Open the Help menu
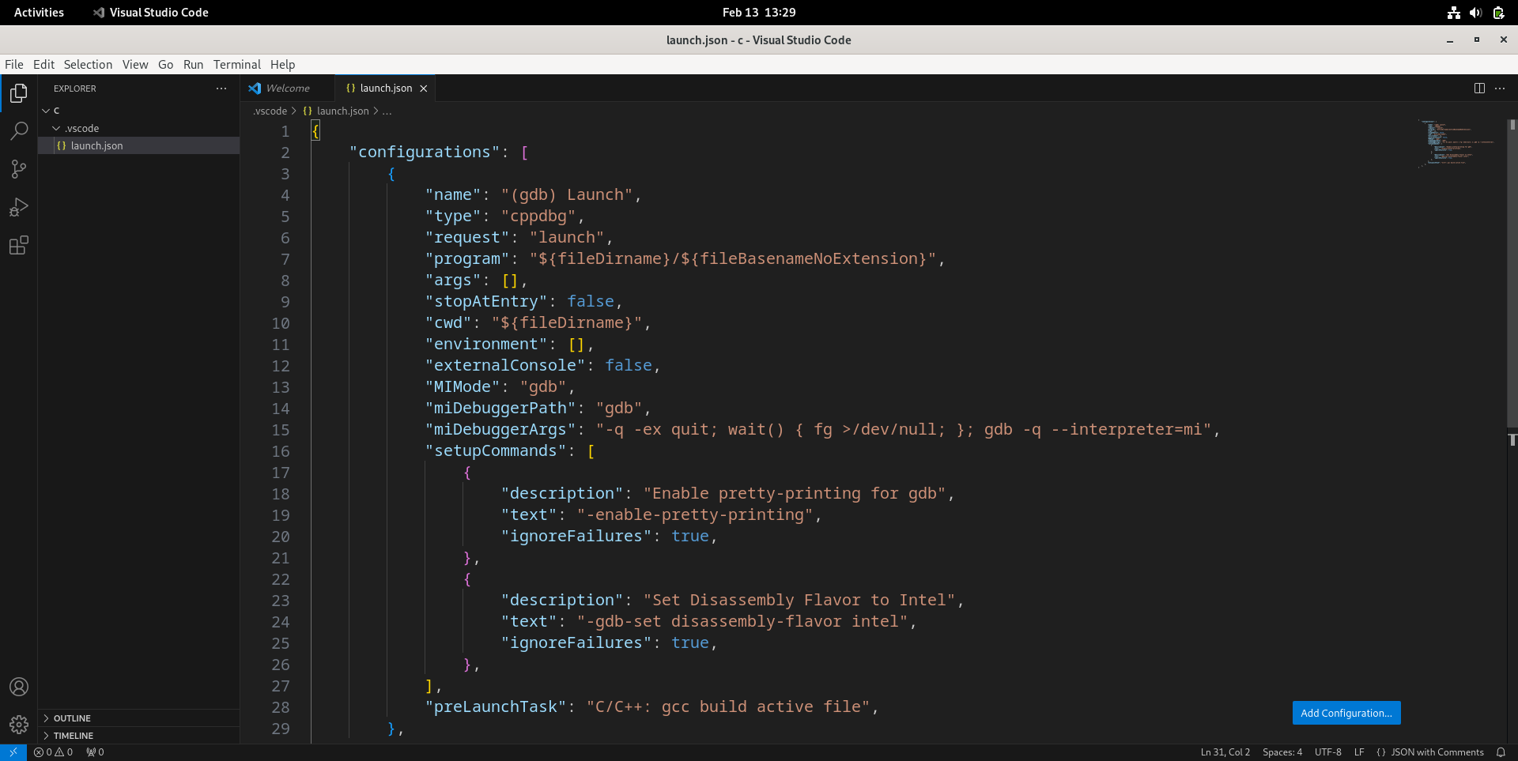The width and height of the screenshot is (1518, 761). (282, 65)
